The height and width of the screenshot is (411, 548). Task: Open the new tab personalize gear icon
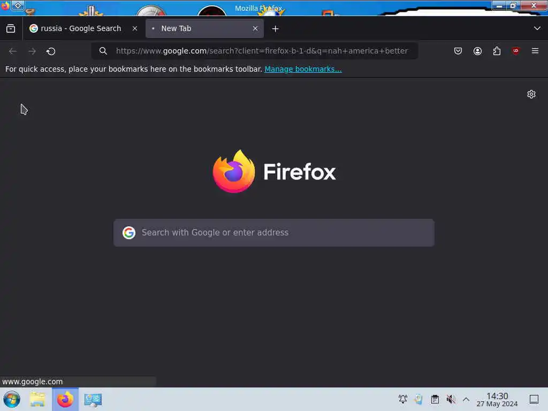[531, 94]
